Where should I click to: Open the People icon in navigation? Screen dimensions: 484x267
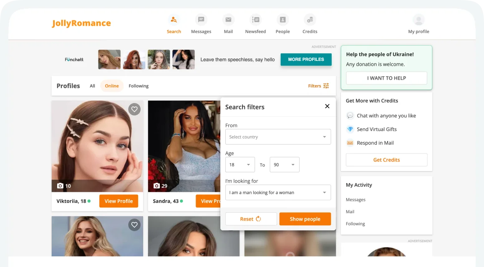282,20
